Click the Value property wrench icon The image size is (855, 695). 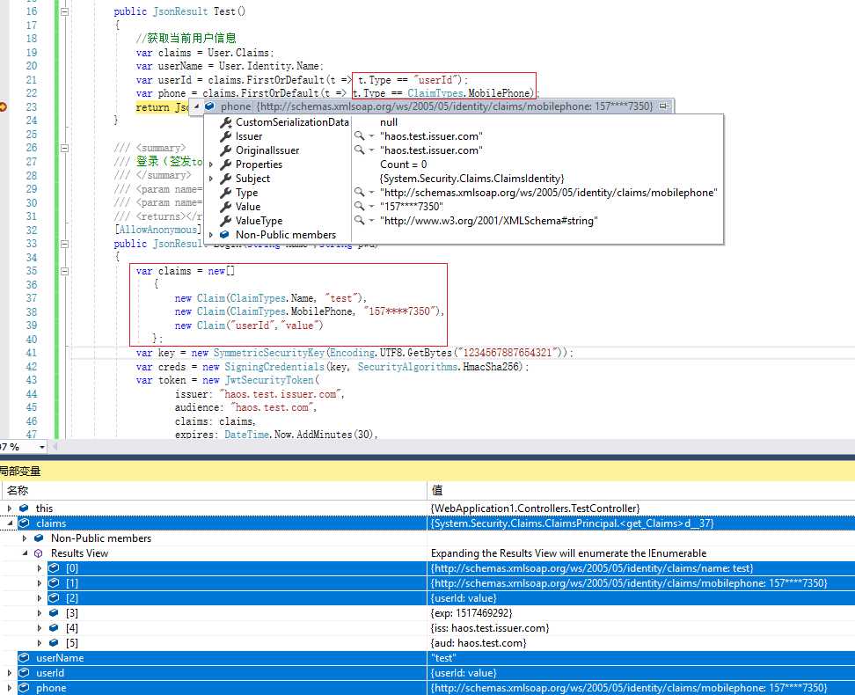225,207
